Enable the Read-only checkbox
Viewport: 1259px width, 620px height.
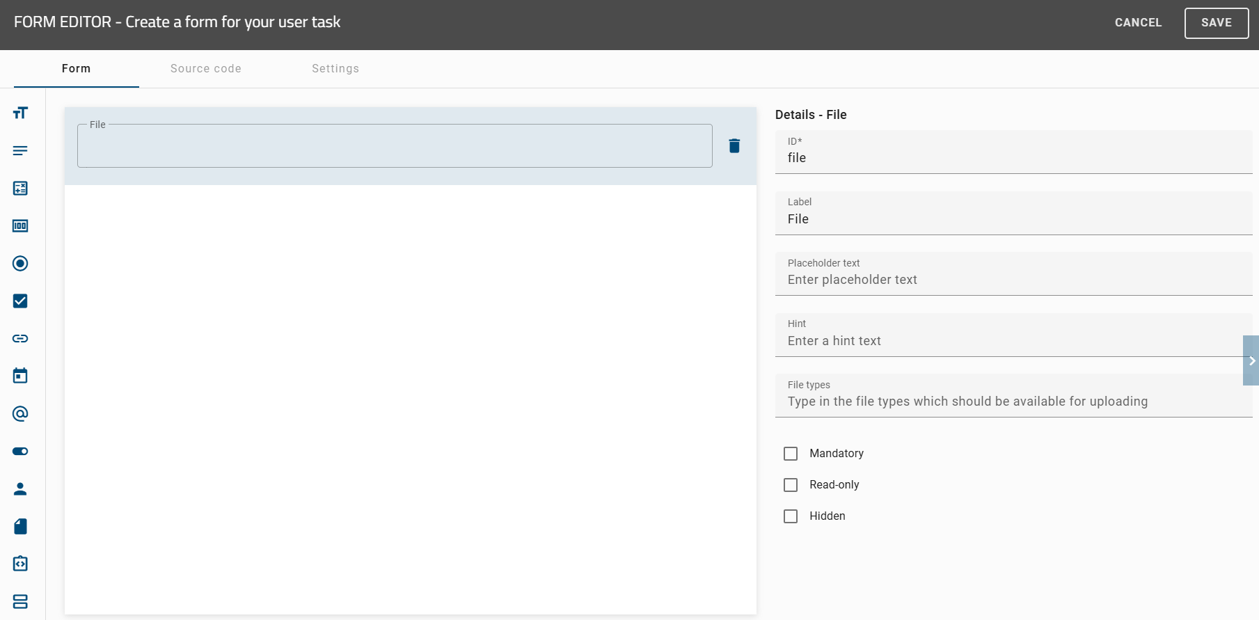[791, 485]
